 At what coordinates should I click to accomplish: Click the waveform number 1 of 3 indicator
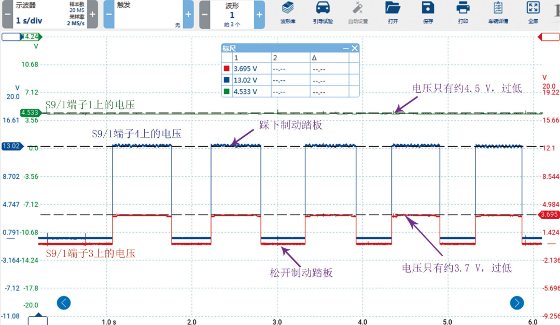click(x=232, y=15)
